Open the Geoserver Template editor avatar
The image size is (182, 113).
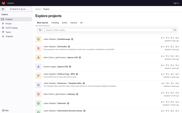[39, 85]
